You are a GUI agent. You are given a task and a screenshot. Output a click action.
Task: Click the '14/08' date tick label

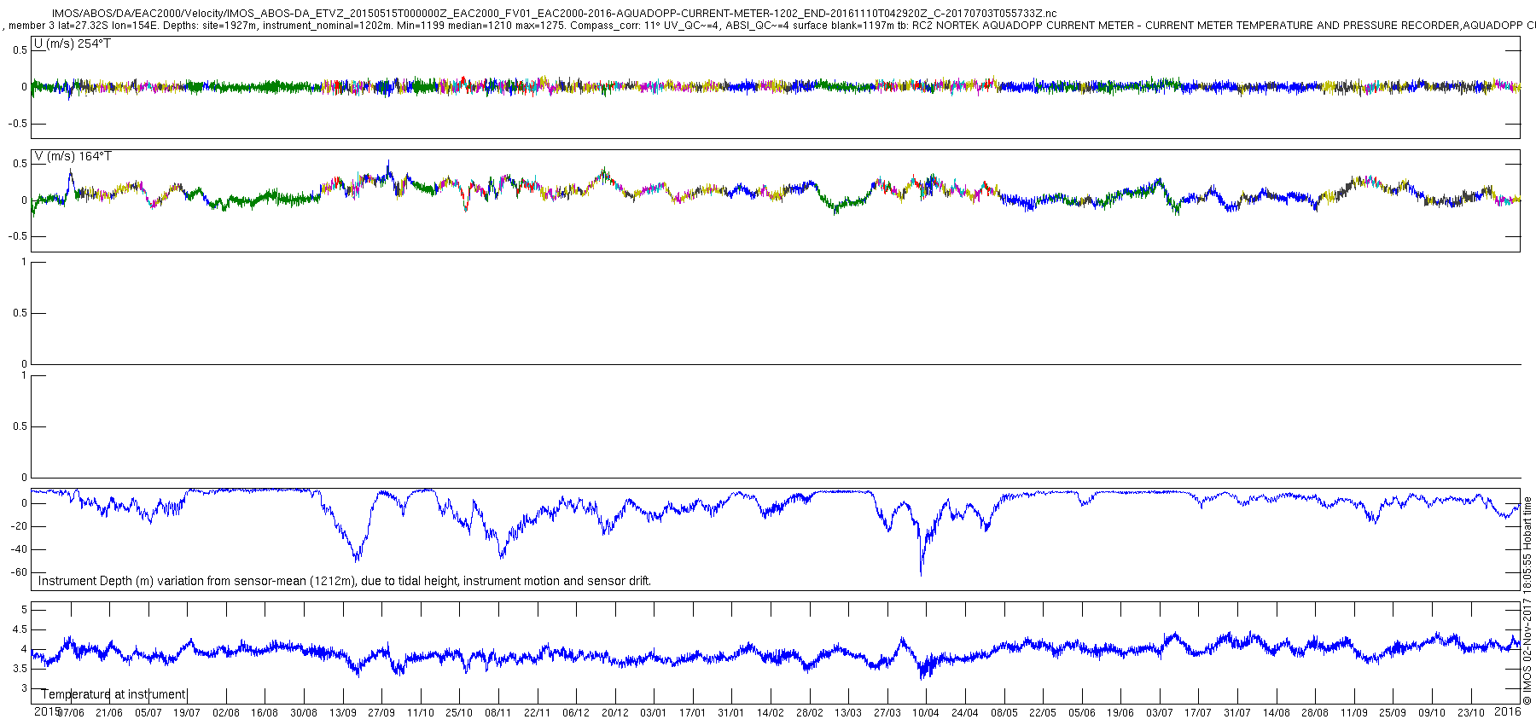(x=1277, y=713)
